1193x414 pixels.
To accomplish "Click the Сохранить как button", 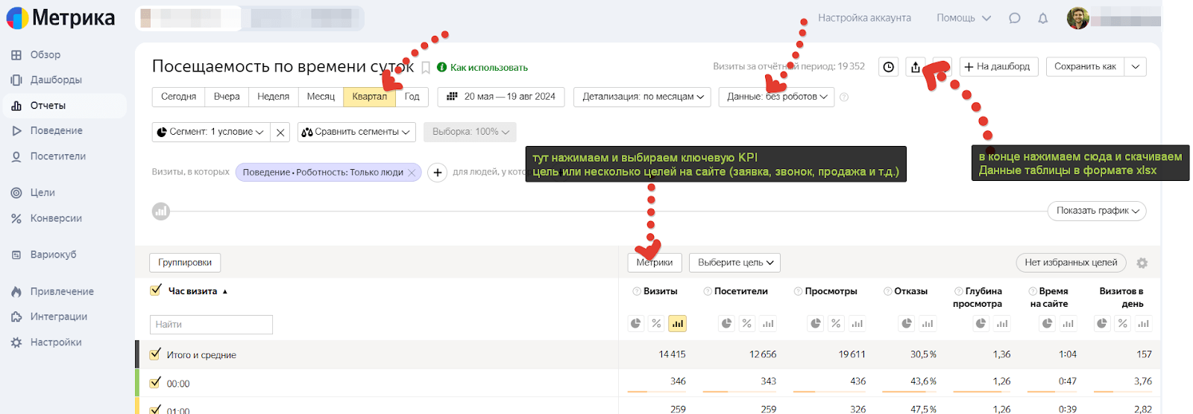I will click(x=1085, y=67).
